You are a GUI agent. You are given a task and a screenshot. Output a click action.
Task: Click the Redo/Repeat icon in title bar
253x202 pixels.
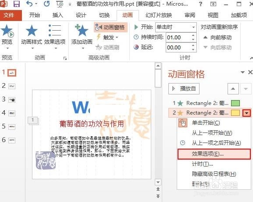46,3
